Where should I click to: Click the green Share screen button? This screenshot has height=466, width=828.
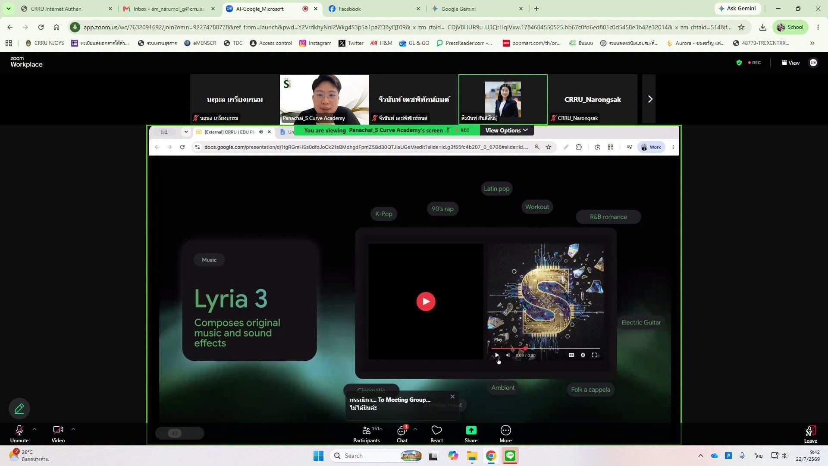[x=471, y=434]
